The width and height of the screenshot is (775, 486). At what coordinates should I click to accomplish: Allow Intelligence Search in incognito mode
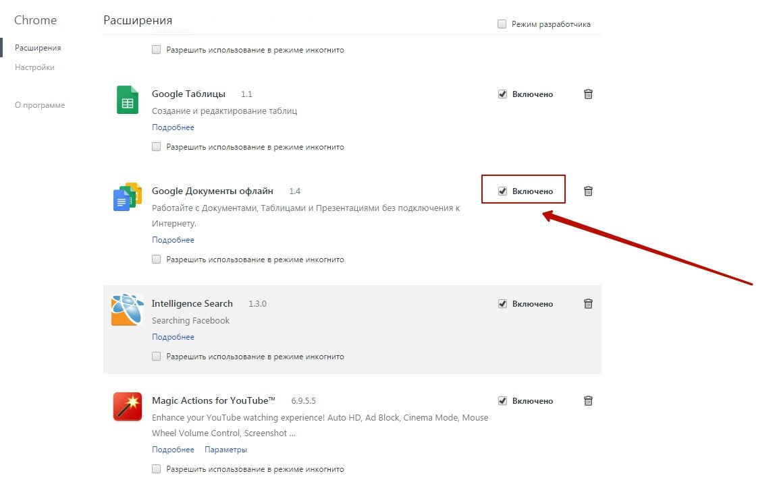click(157, 357)
